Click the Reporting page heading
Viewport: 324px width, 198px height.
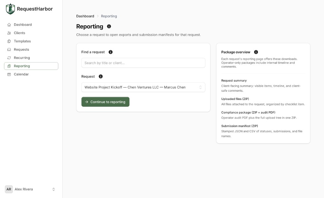point(90,27)
